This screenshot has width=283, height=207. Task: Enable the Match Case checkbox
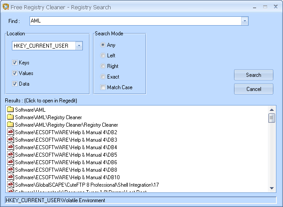103,87
